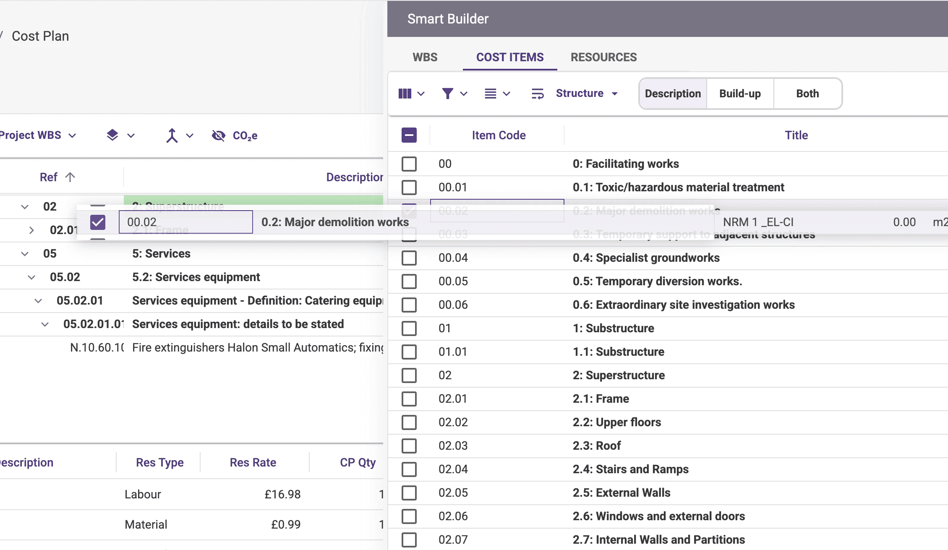Click the Ref sort ascending arrow
The width and height of the screenshot is (948, 550).
[70, 177]
